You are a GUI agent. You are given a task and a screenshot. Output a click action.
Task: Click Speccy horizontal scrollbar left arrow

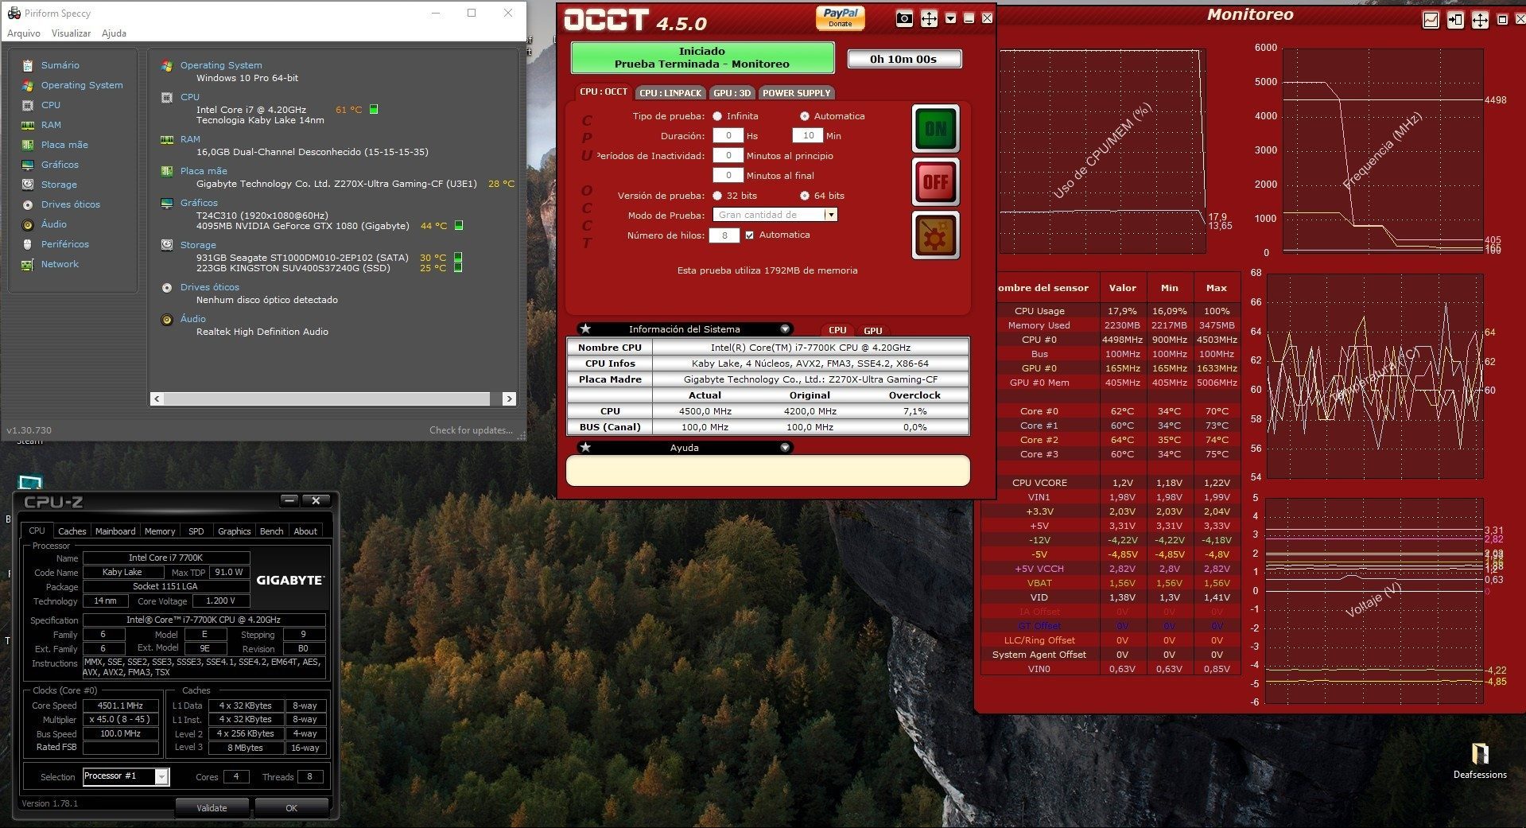tap(157, 398)
